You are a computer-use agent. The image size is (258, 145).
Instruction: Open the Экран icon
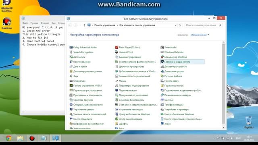click(162, 124)
